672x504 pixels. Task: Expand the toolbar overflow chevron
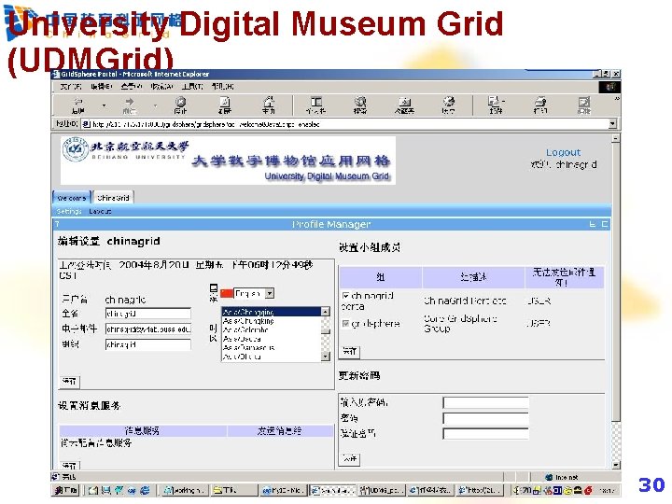(617, 99)
